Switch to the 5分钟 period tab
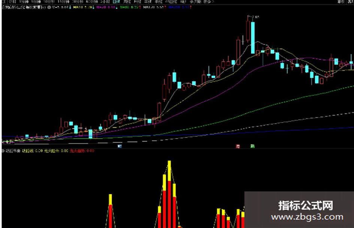Viewport: 354px width, 228px height. 36,1
